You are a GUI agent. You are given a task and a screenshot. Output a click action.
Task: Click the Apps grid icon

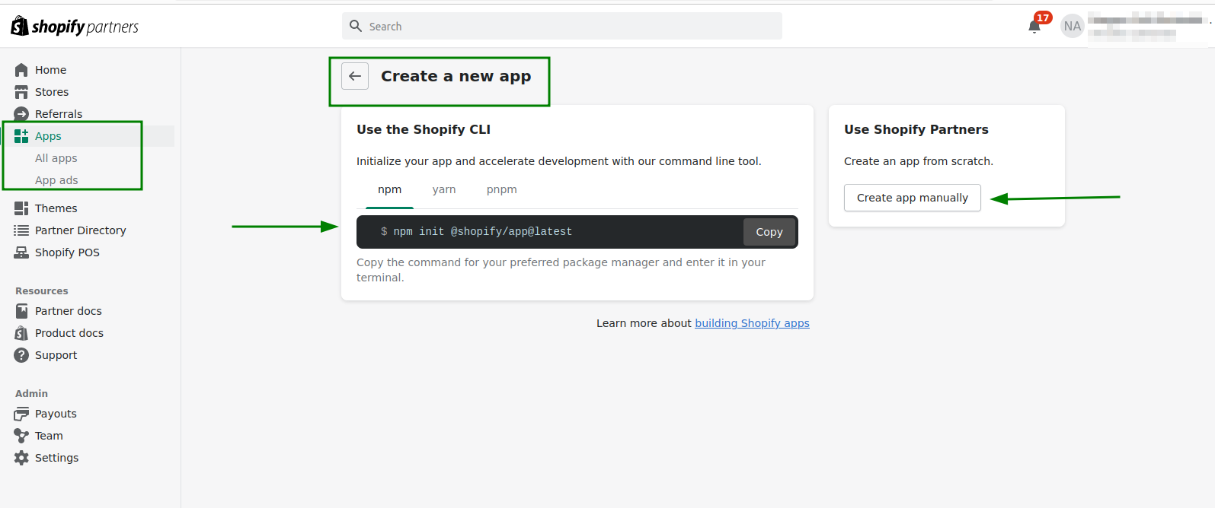click(x=21, y=136)
